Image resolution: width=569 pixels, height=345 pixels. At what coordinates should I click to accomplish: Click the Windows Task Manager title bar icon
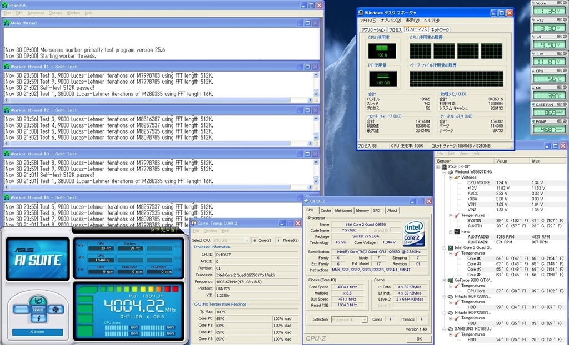pyautogui.click(x=361, y=13)
